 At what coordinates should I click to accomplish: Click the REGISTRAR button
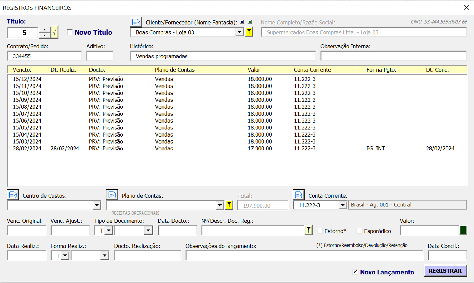click(445, 271)
